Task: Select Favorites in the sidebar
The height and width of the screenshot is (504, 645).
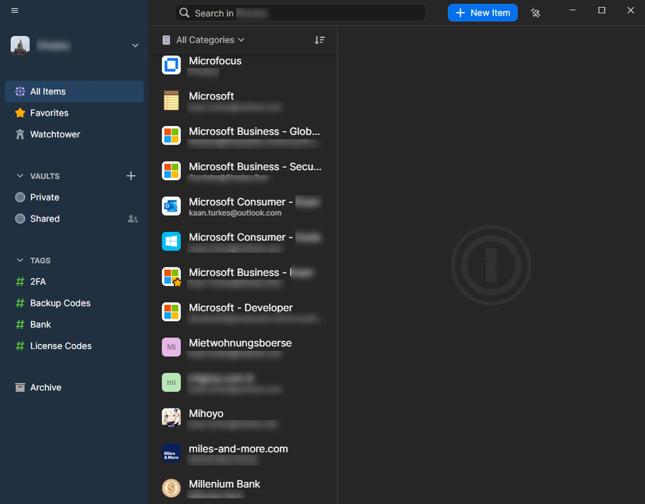Action: pos(49,113)
